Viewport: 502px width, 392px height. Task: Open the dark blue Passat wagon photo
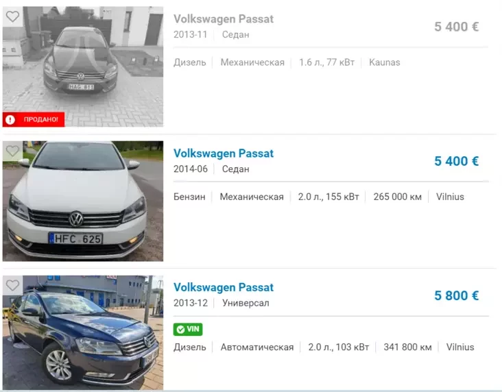[x=83, y=333]
